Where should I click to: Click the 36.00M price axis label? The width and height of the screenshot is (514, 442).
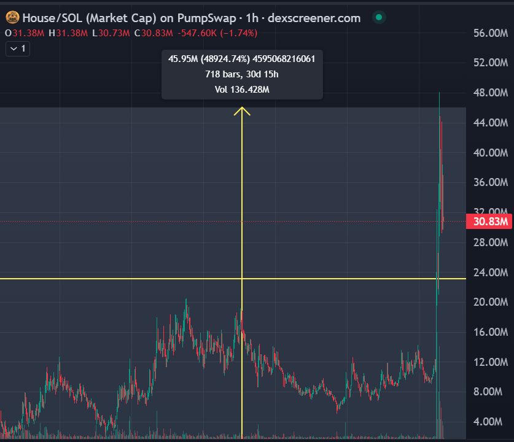coord(491,182)
